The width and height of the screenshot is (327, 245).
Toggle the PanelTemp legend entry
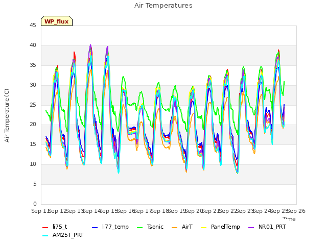click(220, 227)
